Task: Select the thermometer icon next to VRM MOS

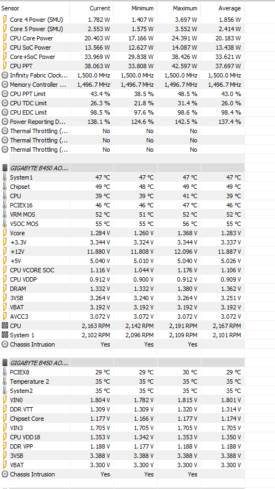Action: pyautogui.click(x=5, y=214)
